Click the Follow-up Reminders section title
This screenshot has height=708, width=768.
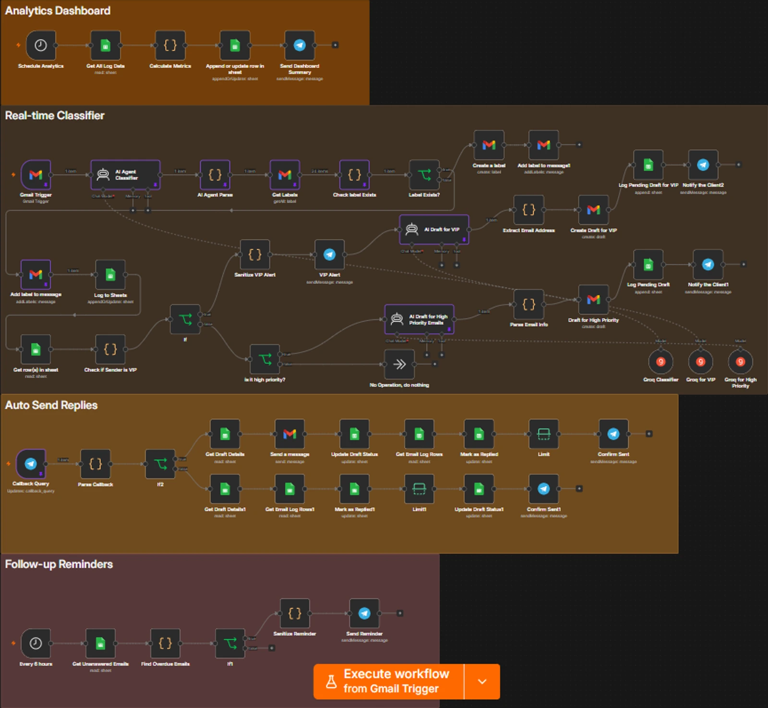coord(59,564)
